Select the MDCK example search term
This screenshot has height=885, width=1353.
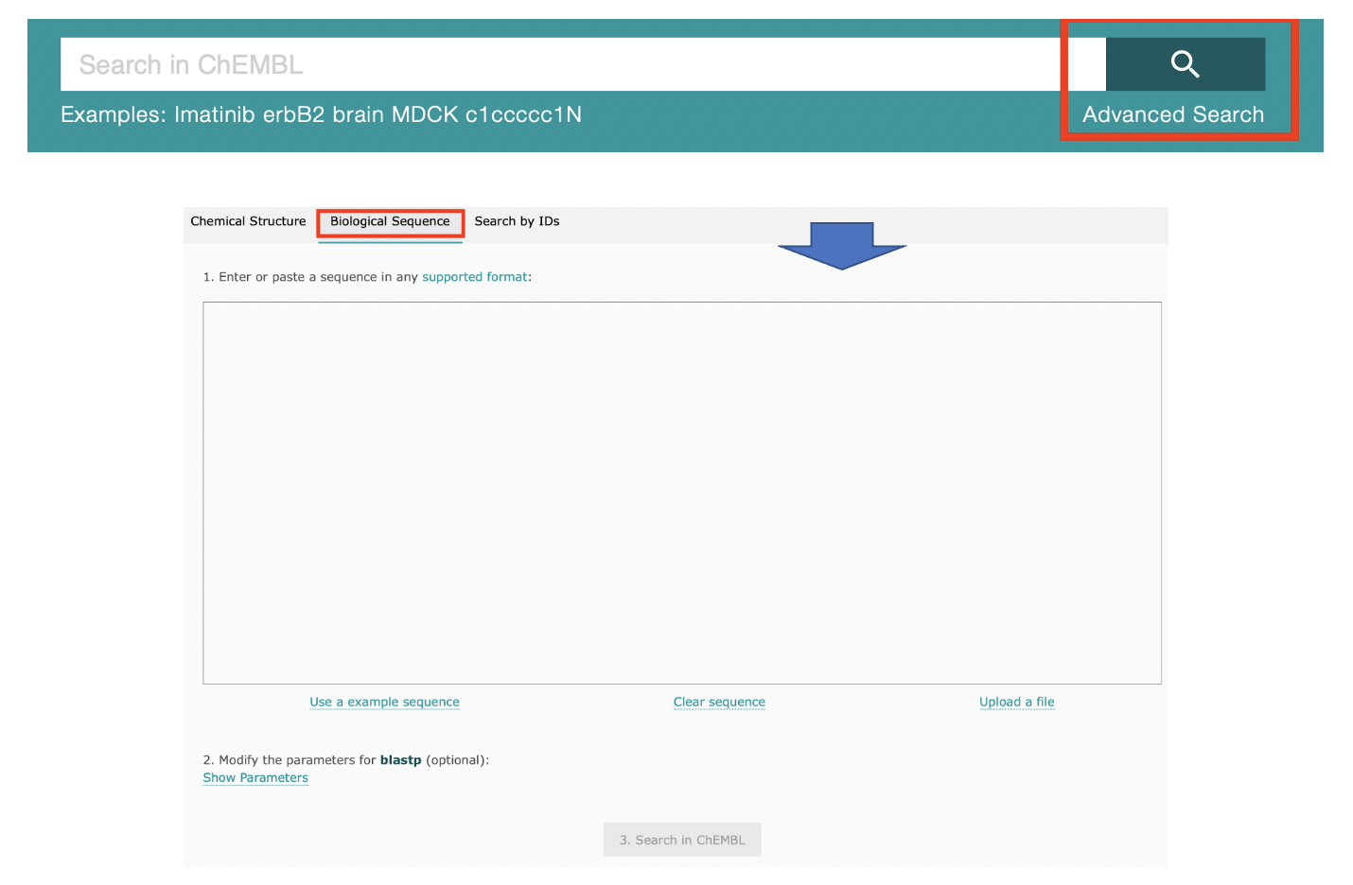[x=425, y=114]
